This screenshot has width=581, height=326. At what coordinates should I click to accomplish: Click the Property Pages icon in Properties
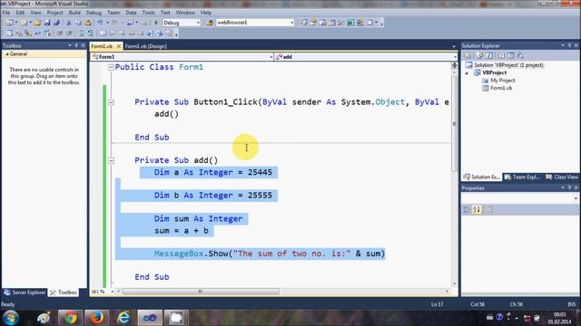pyautogui.click(x=489, y=209)
